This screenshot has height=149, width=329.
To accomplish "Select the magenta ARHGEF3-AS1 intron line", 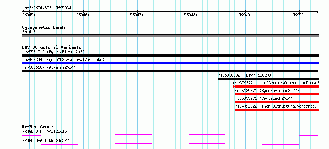I will [x=170, y=144].
